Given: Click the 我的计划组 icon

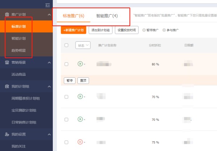Looking at the screenshot, I should point(7,86).
